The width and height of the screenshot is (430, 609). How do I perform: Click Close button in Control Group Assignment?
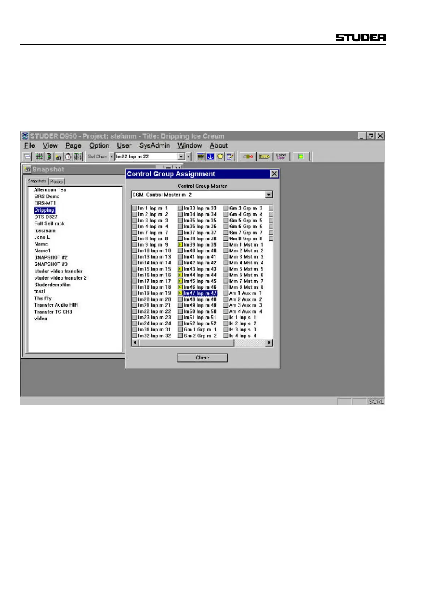[202, 358]
